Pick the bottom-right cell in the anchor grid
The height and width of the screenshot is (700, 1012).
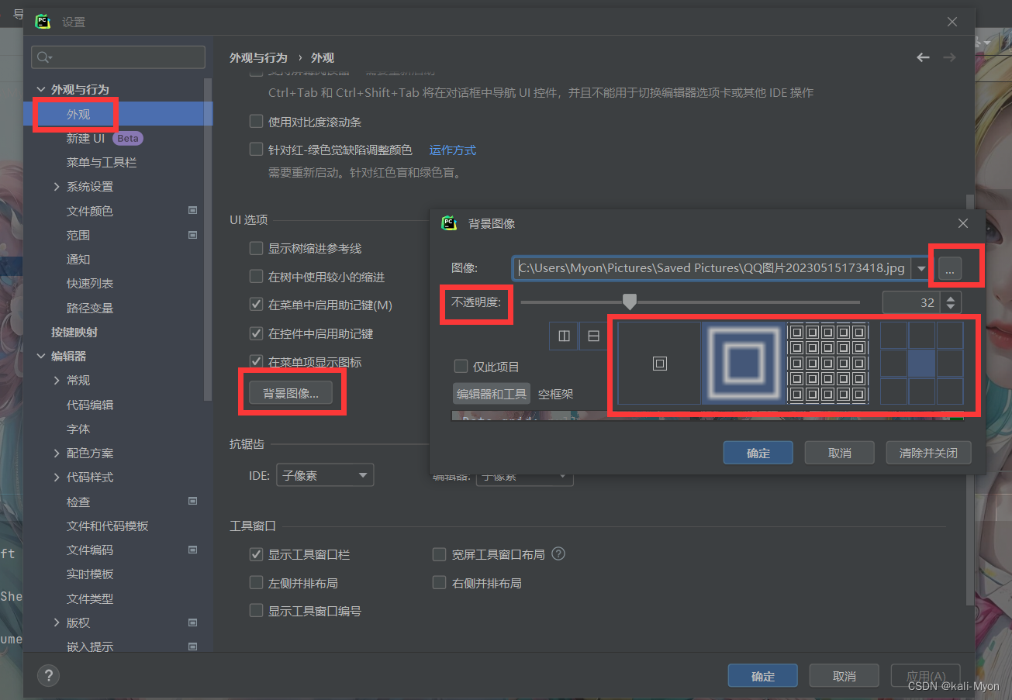pyautogui.click(x=950, y=391)
